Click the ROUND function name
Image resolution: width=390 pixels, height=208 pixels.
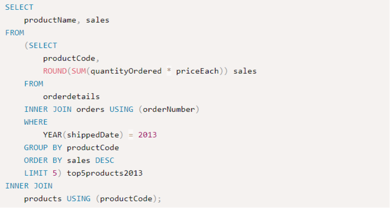[55, 71]
